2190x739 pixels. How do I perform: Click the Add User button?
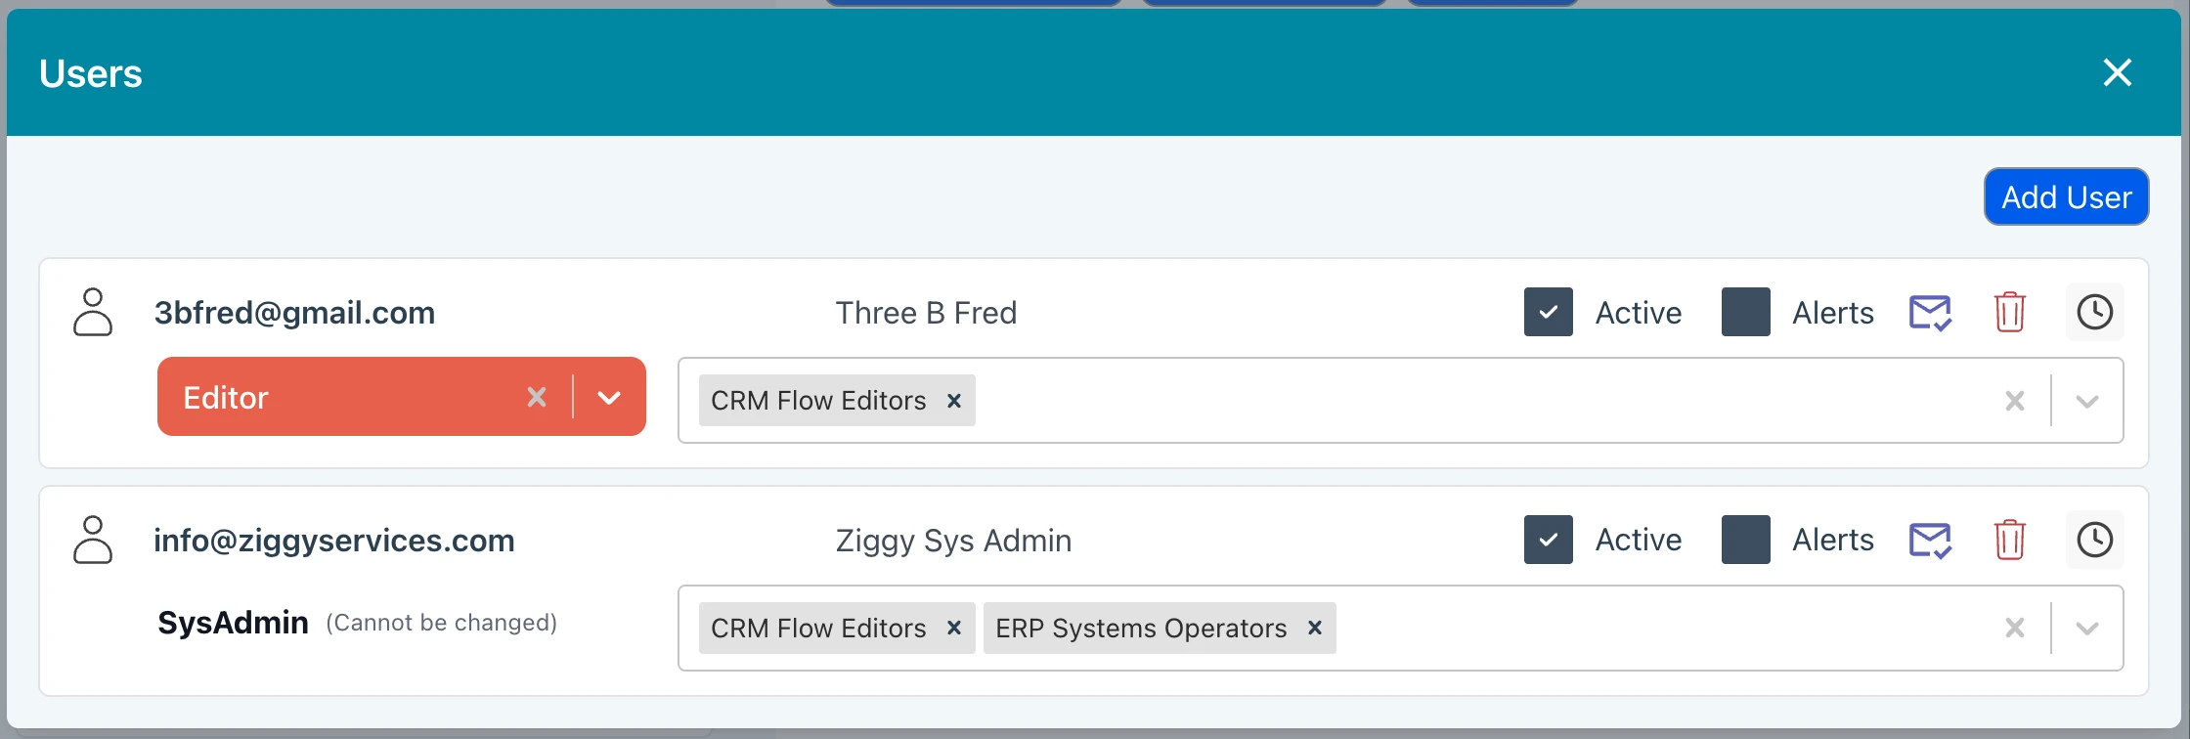click(x=2066, y=196)
